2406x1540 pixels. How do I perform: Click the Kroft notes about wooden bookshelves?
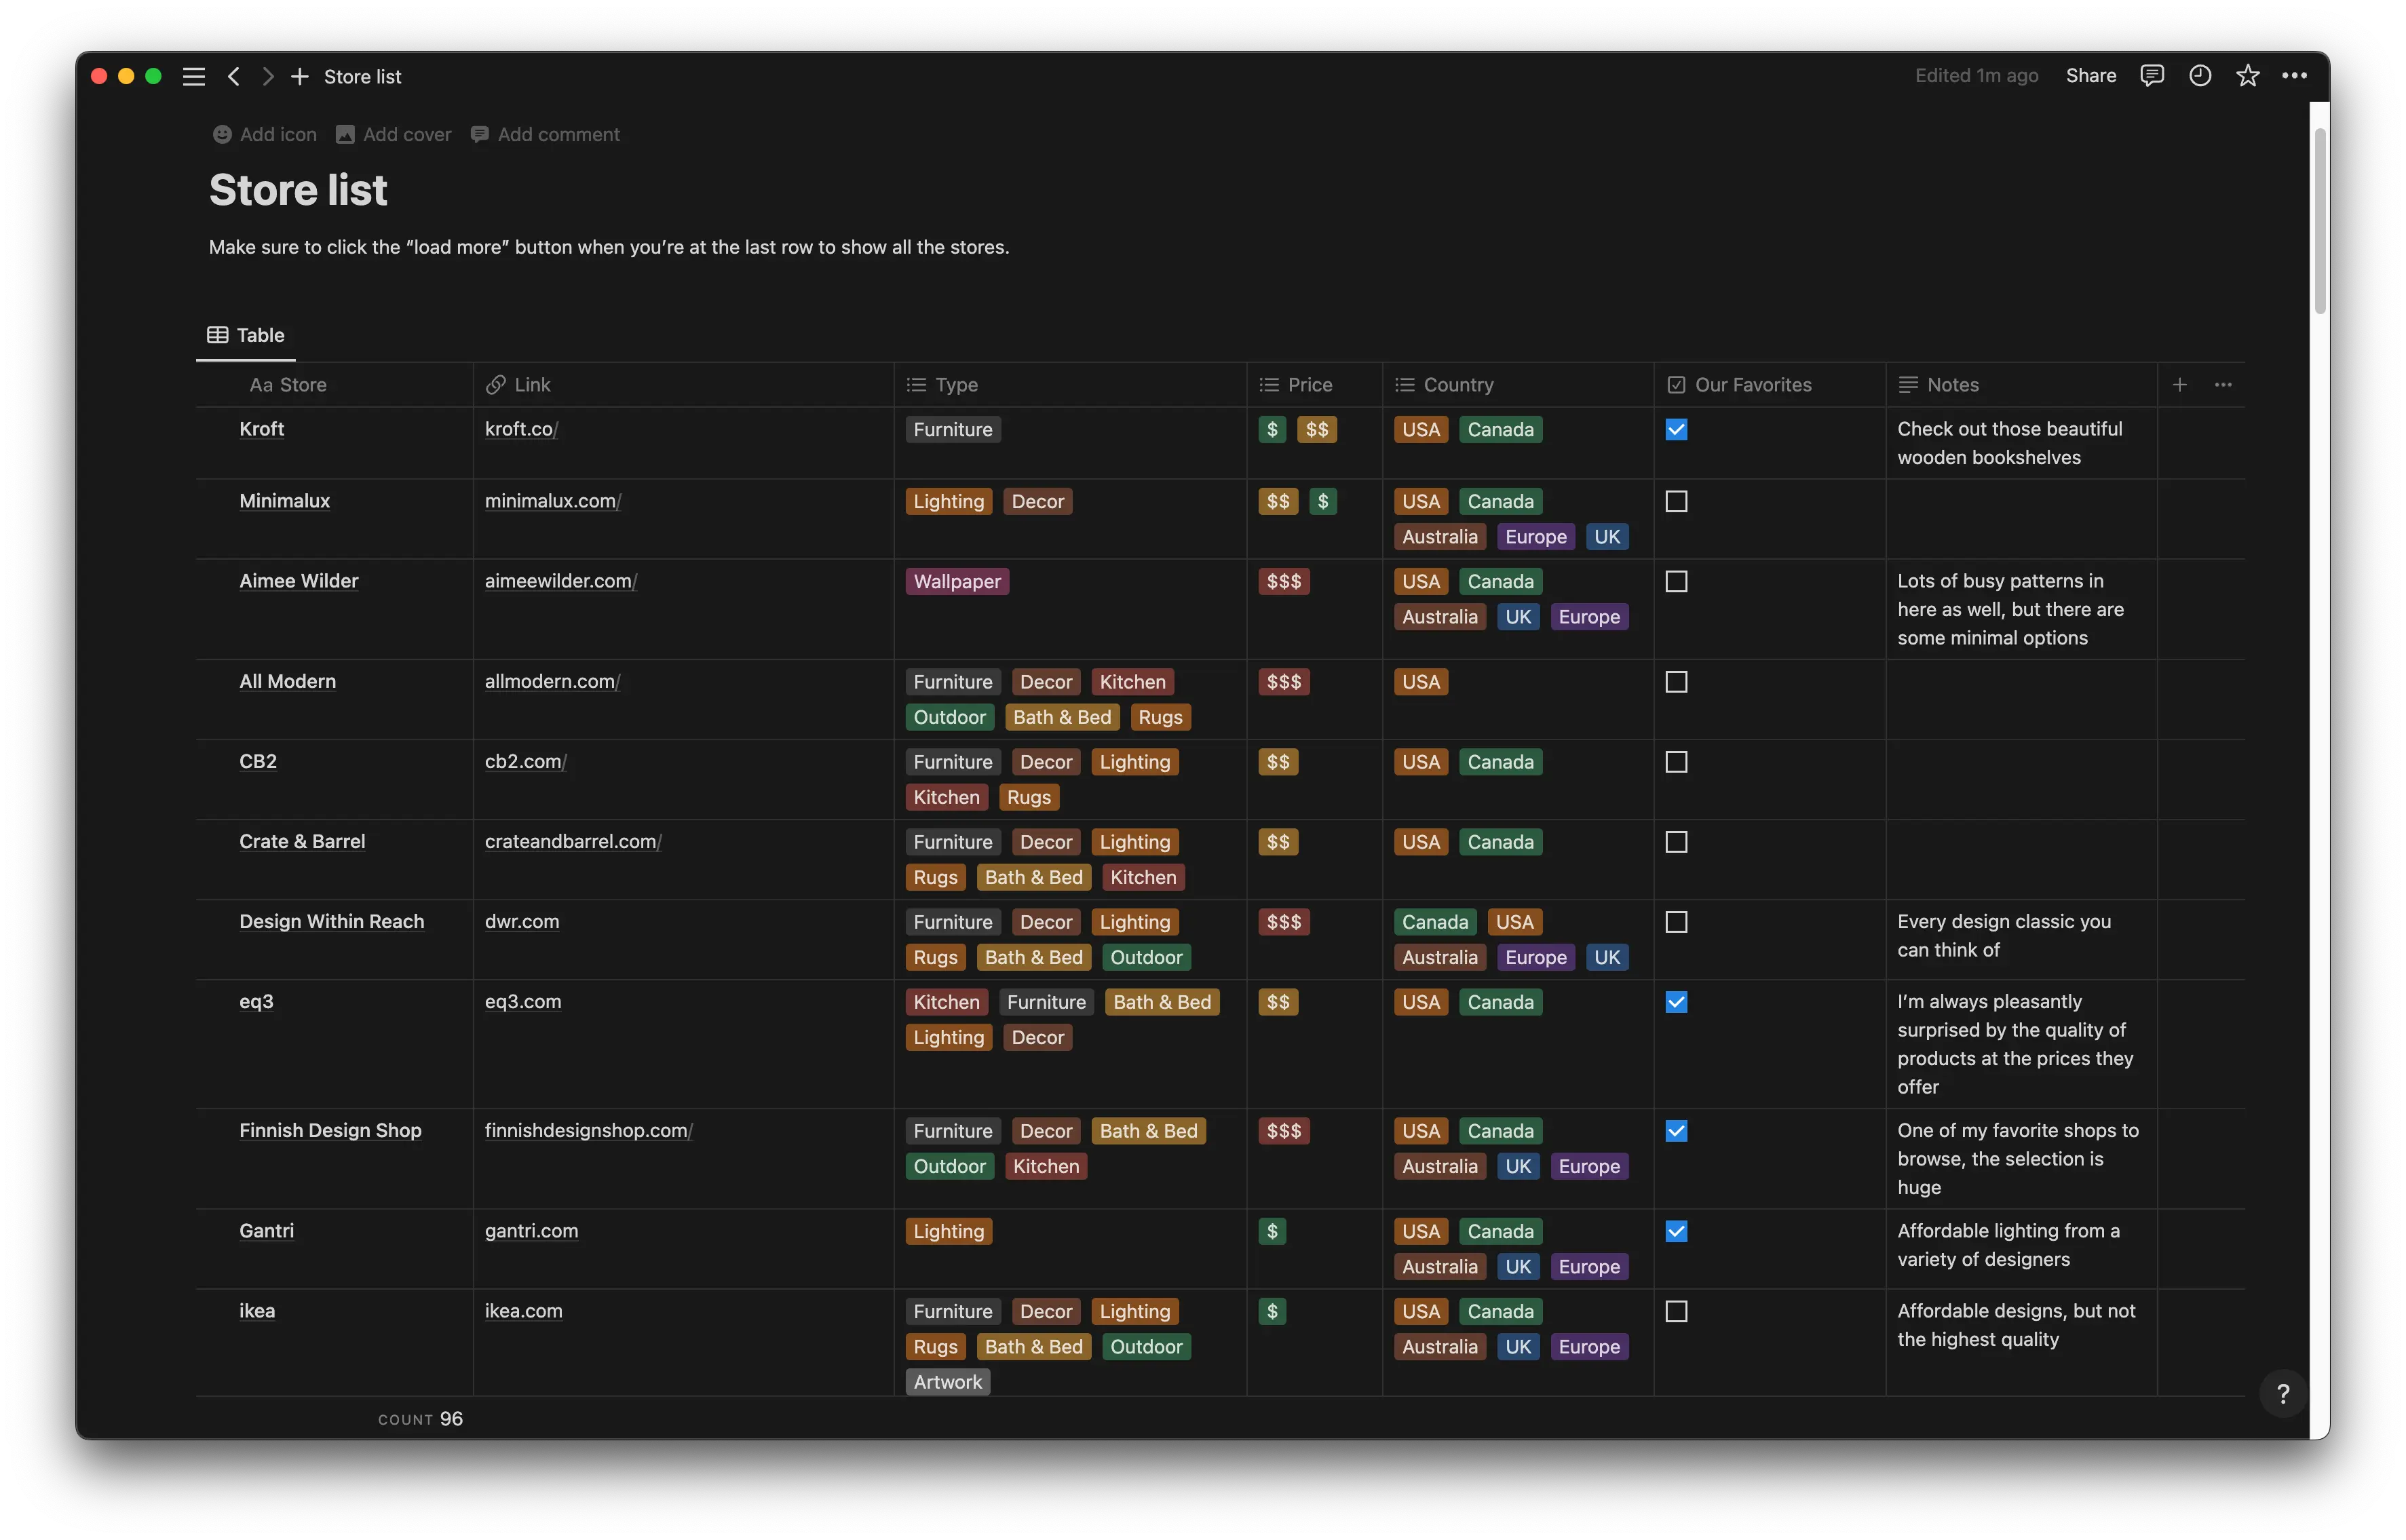point(2010,443)
